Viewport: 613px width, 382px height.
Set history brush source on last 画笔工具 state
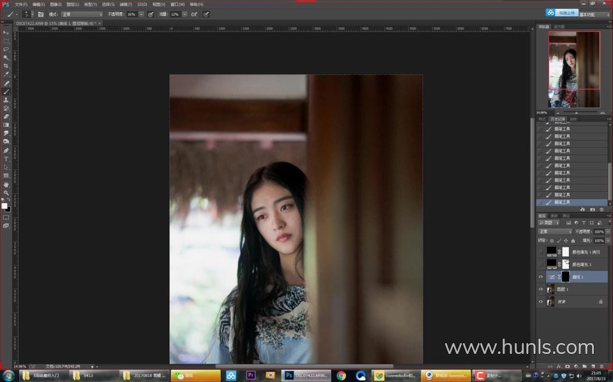[540, 202]
